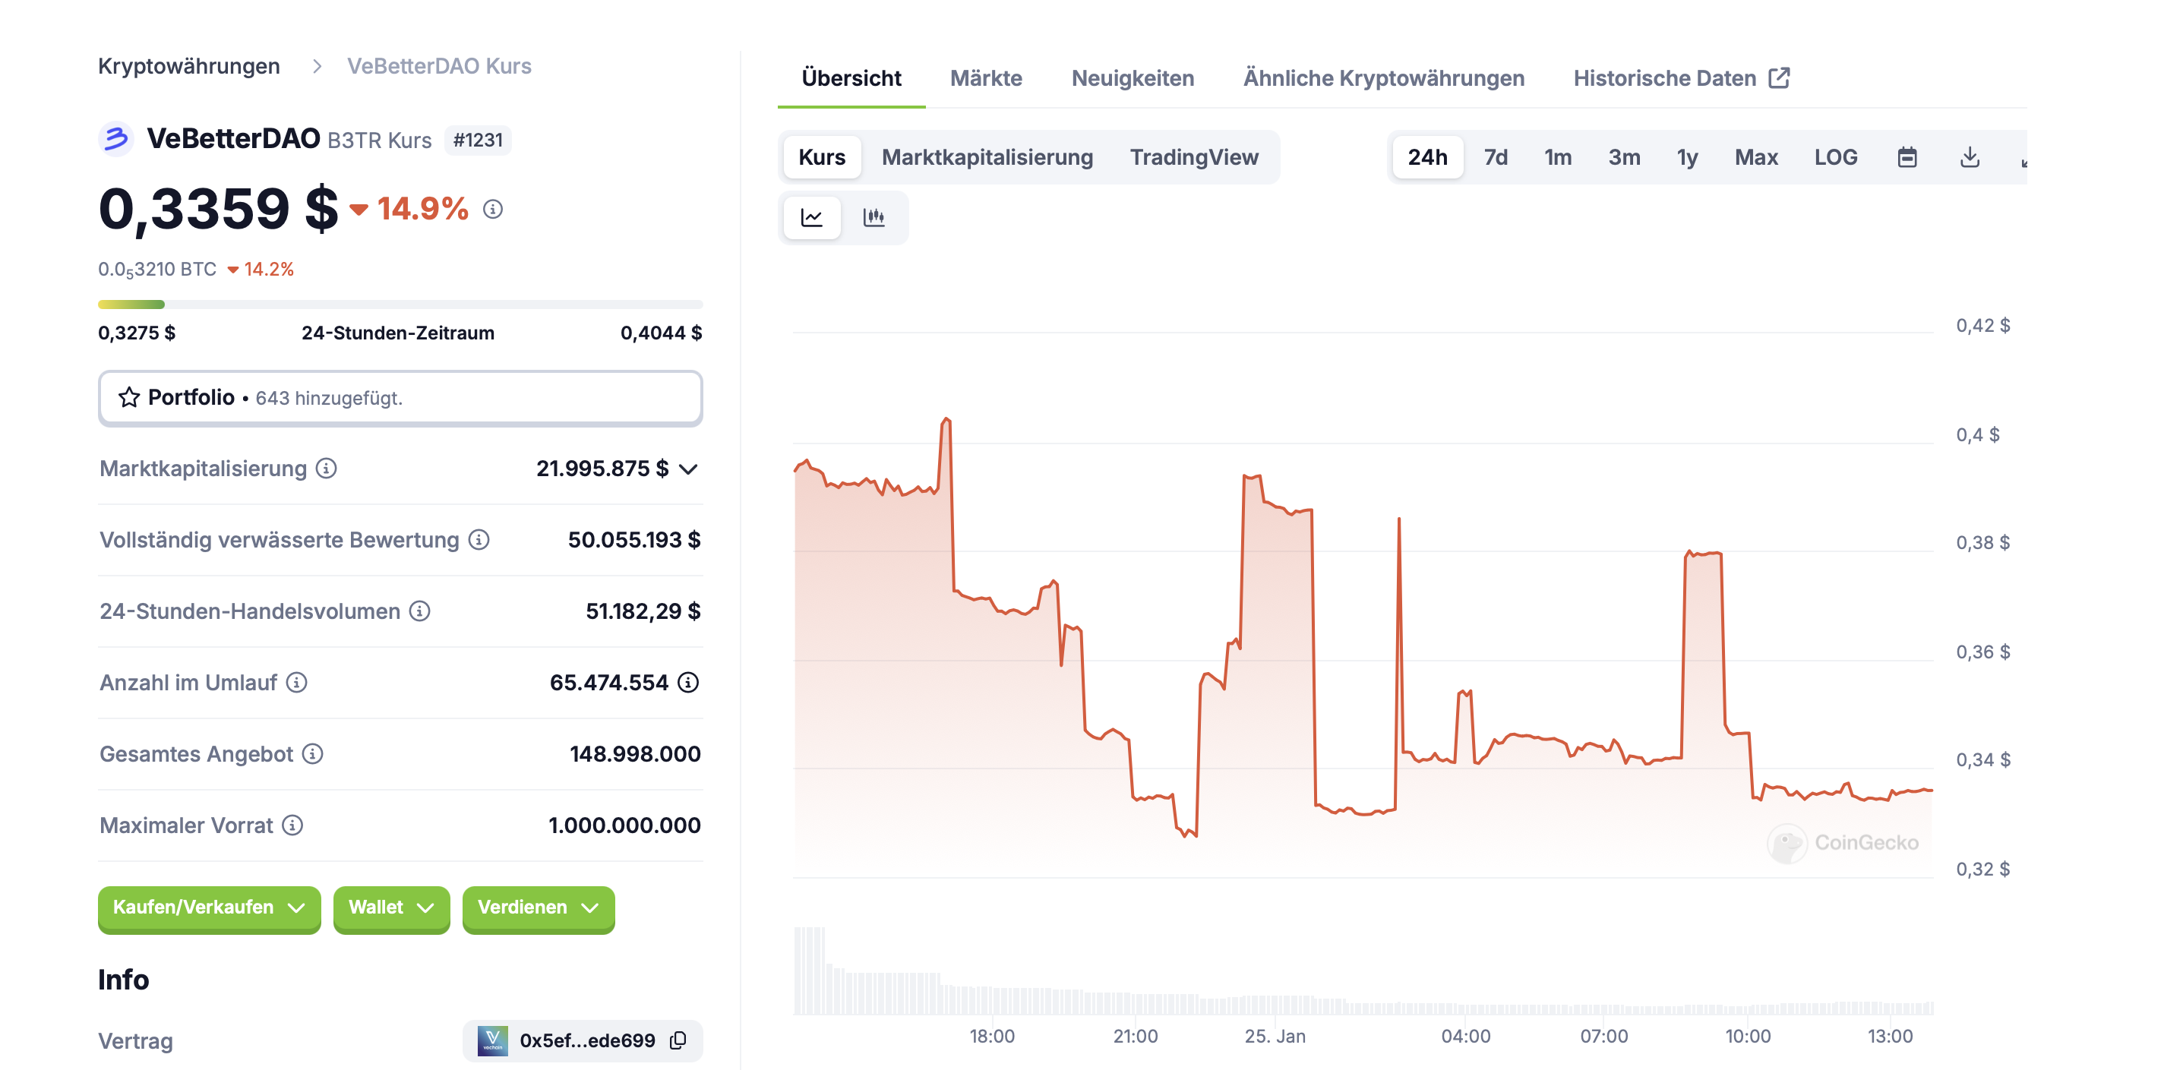Select Marktkapitalisierung chart toggle
This screenshot has height=1070, width=2183.
coord(987,158)
